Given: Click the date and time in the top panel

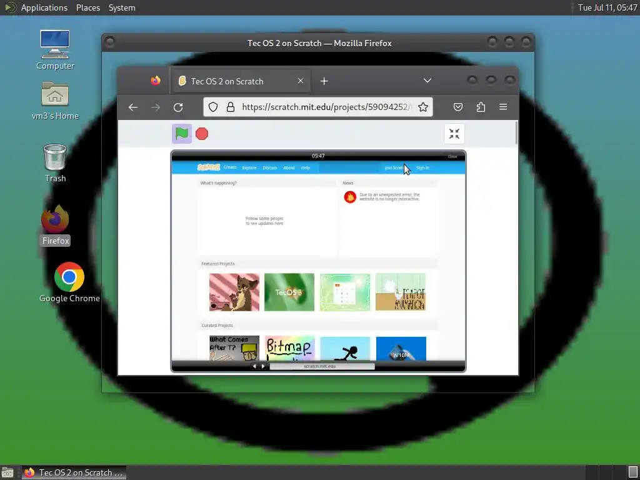Looking at the screenshot, I should point(607,7).
